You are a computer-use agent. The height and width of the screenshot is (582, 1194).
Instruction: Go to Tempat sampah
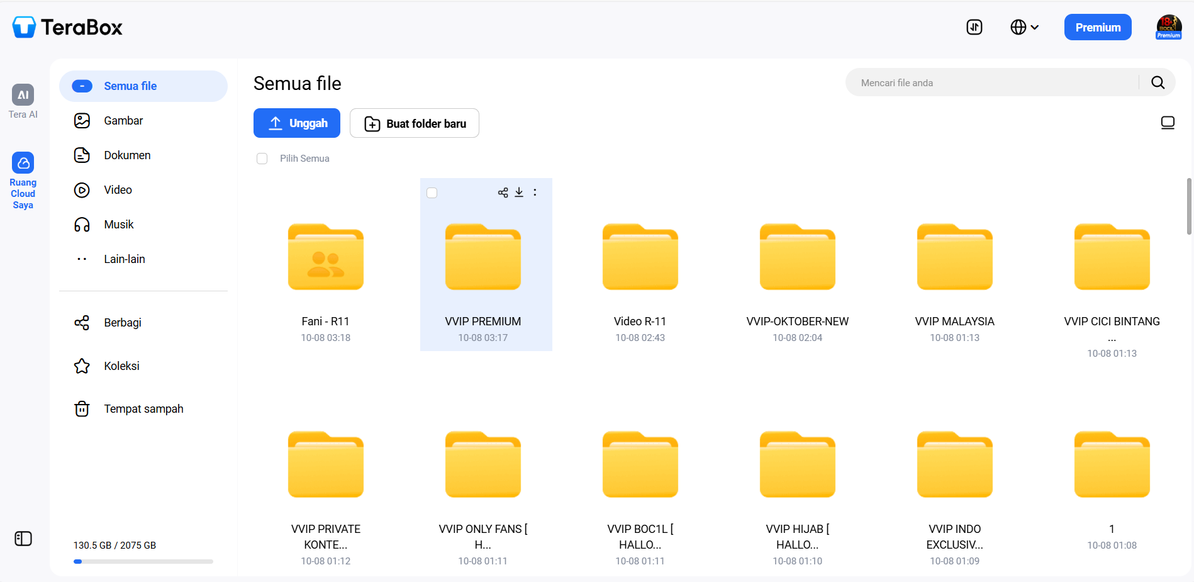(x=143, y=409)
